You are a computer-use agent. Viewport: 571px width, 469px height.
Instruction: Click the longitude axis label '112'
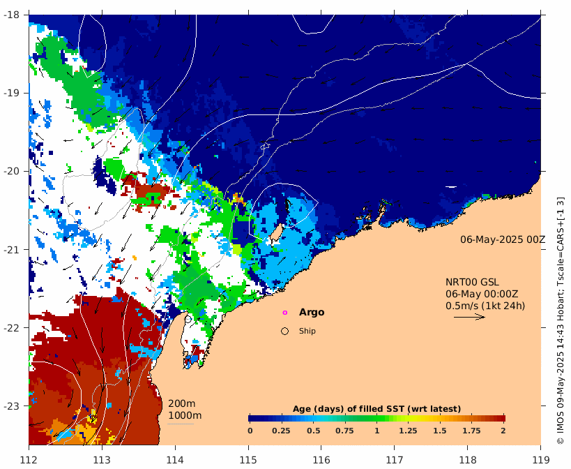(x=29, y=460)
